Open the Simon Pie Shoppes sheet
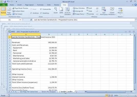Image resolution: width=137 pixels, height=97 pixels. [x=49, y=92]
